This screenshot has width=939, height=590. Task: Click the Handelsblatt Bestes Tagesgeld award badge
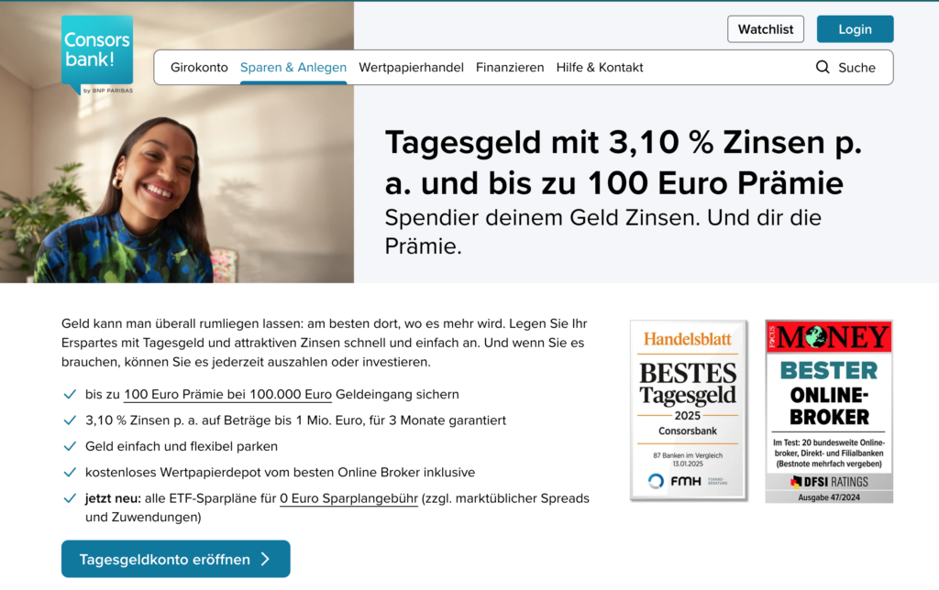[x=688, y=410]
